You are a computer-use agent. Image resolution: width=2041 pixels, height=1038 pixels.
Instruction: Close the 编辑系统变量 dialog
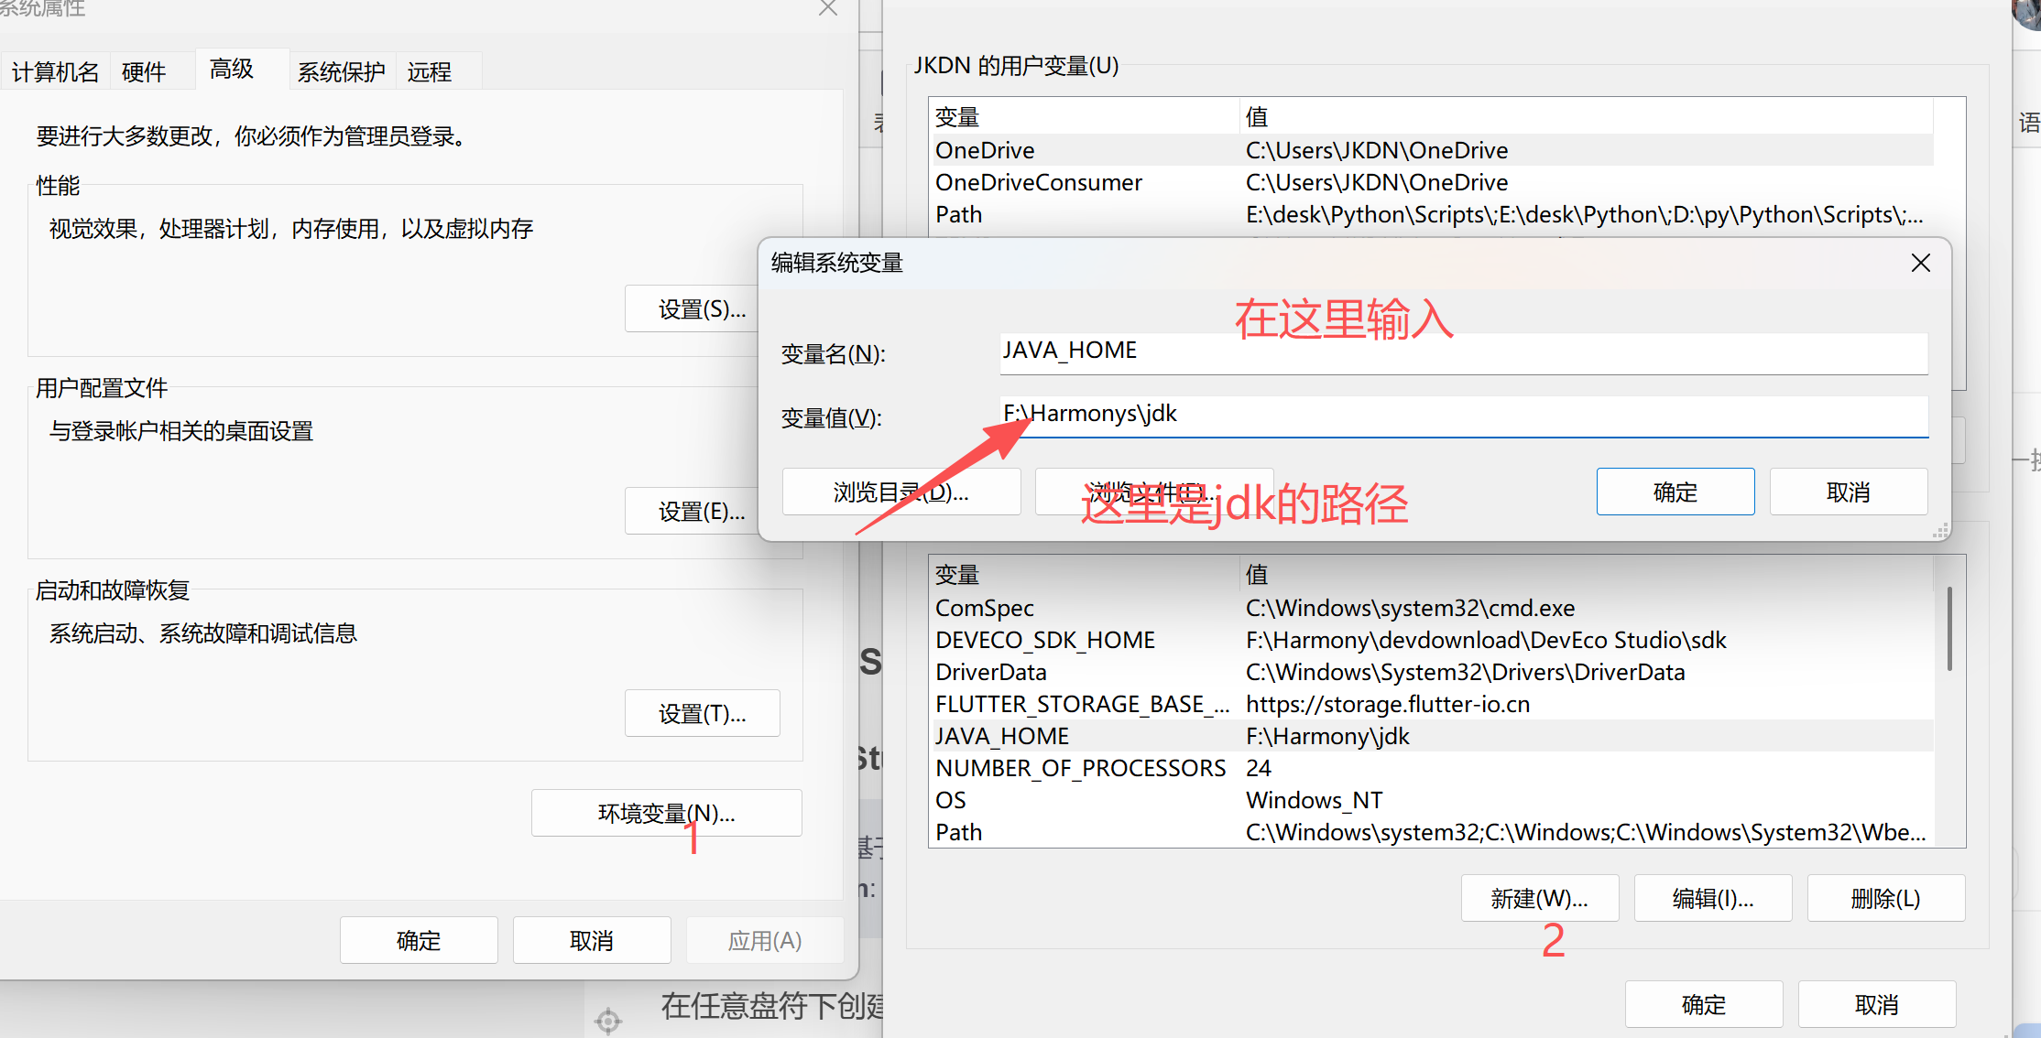tap(1920, 264)
